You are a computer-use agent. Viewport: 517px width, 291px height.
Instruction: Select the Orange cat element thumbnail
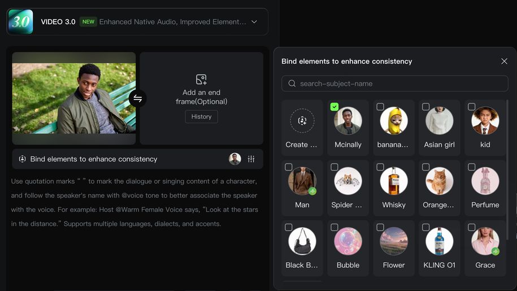(x=439, y=181)
